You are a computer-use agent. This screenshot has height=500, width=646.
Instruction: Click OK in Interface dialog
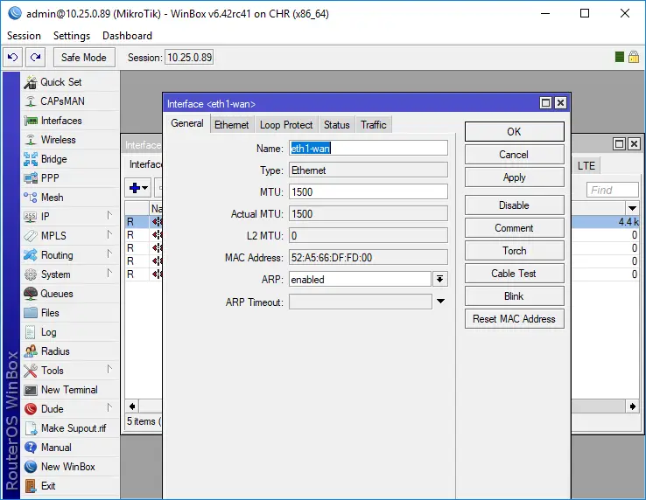point(514,132)
